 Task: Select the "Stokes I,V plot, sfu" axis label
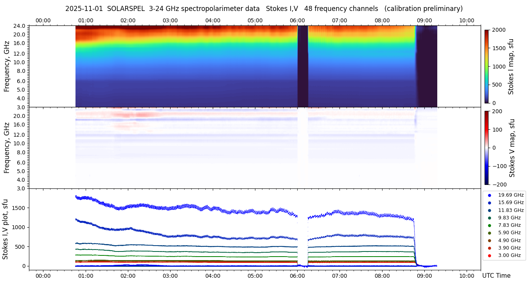coord(5,229)
